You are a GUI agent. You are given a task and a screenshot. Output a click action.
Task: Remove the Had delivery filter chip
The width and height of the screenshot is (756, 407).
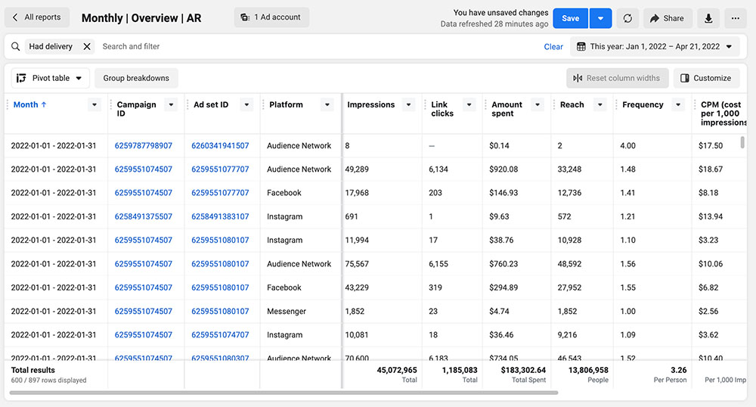click(x=87, y=47)
